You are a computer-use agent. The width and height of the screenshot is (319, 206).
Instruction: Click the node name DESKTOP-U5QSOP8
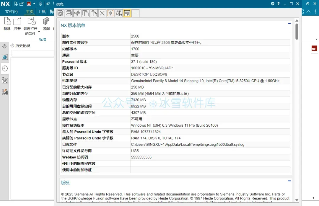(149, 74)
